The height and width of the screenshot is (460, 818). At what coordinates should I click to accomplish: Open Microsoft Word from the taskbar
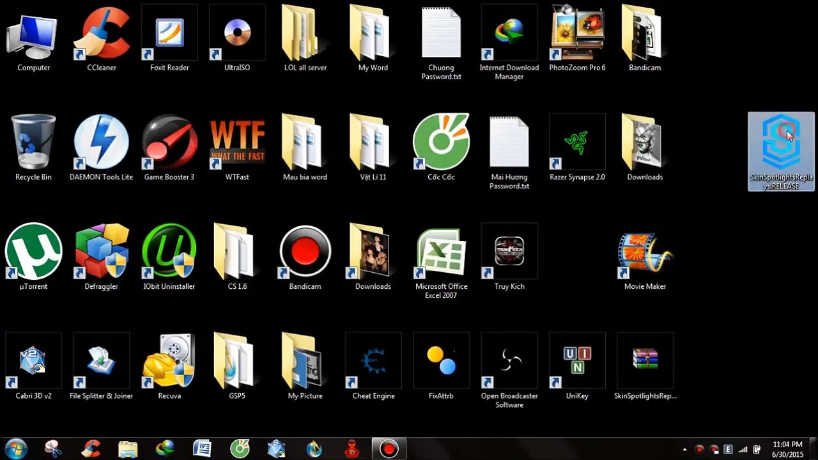pos(202,448)
